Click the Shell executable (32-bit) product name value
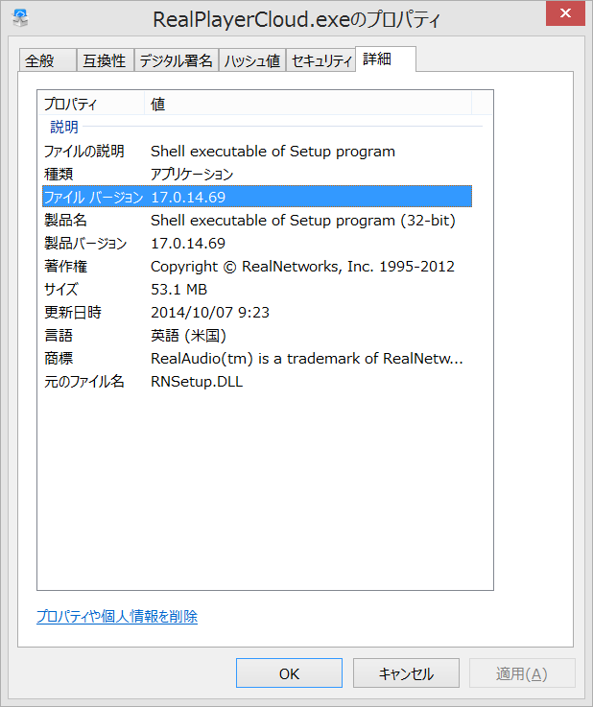This screenshot has width=593, height=707. click(x=303, y=221)
